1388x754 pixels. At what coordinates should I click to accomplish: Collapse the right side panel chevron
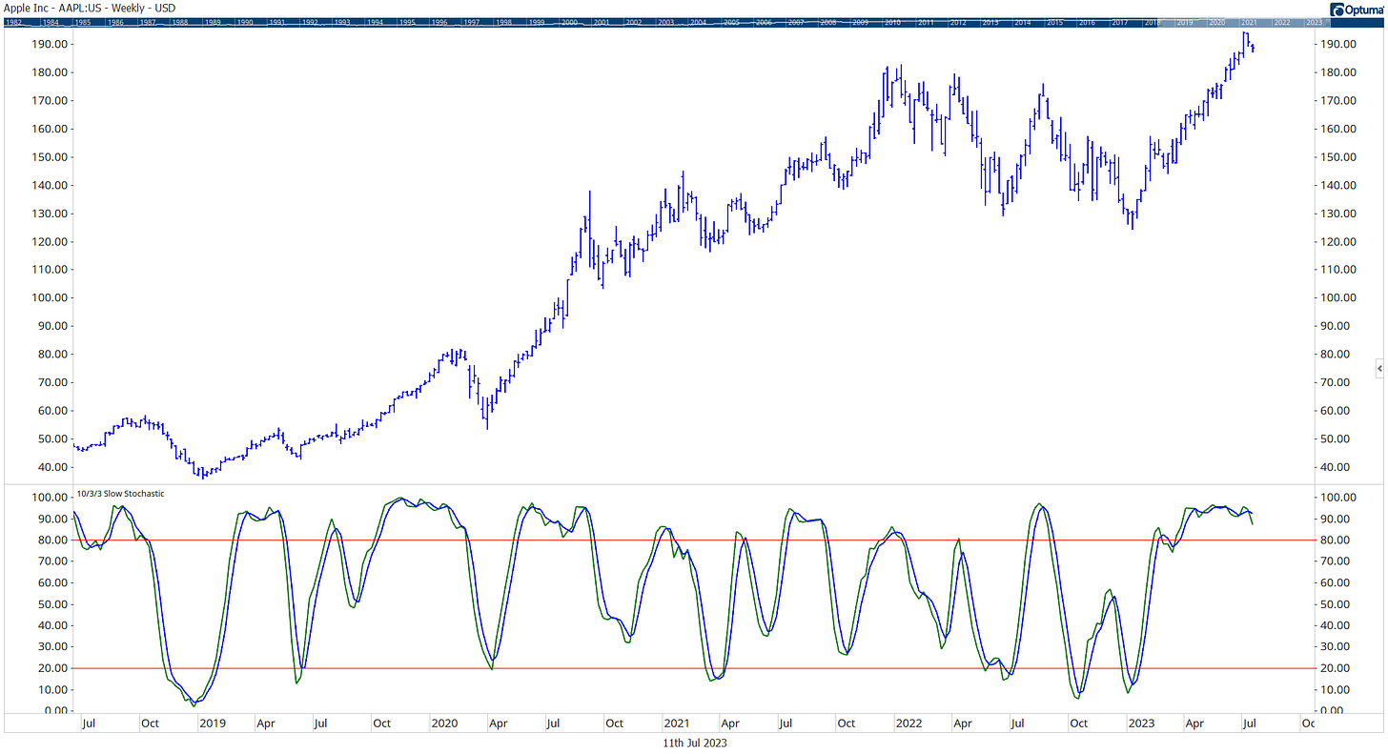1378,367
